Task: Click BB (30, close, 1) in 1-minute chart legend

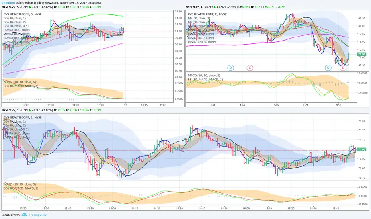Action: 15,121
